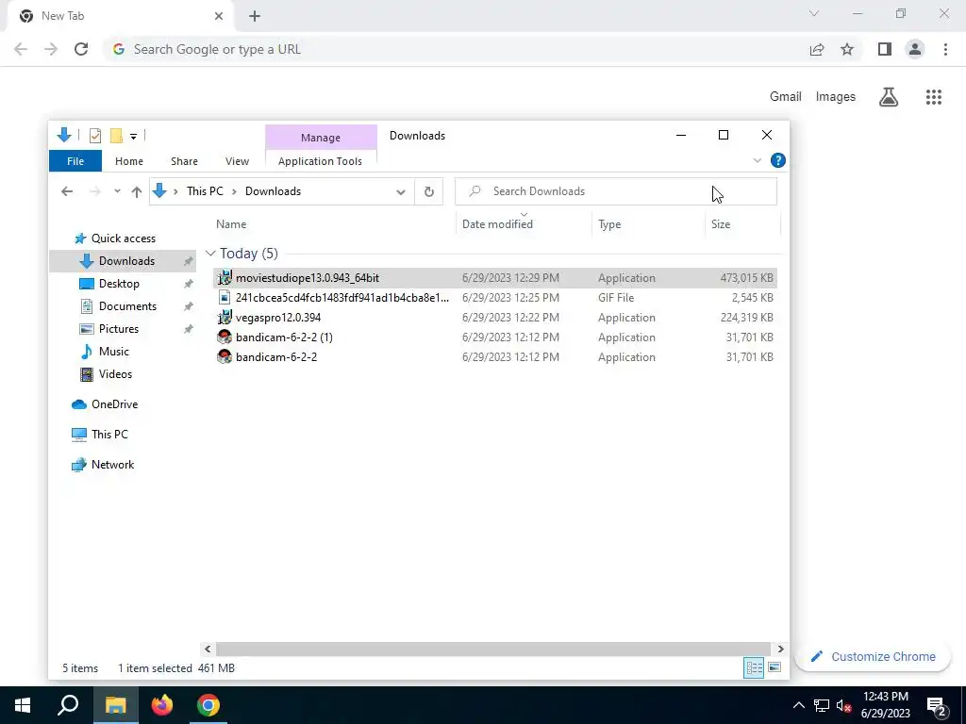Switch to Large icons view layout
966x724 pixels.
[774, 667]
